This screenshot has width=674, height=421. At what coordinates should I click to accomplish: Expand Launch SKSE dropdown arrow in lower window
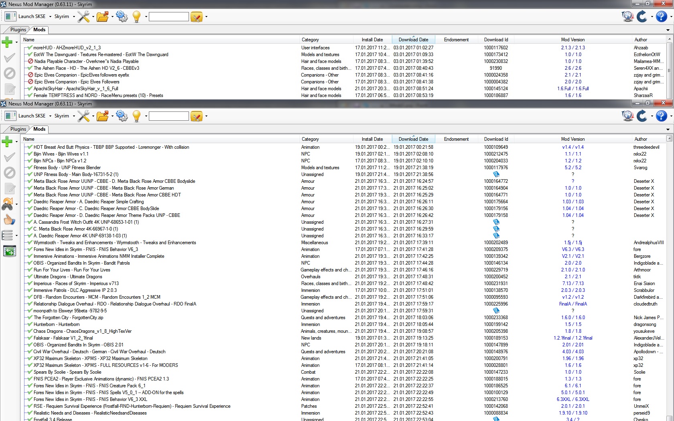pos(50,116)
